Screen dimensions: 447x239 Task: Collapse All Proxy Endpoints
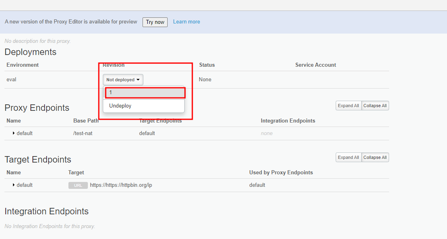(x=375, y=106)
